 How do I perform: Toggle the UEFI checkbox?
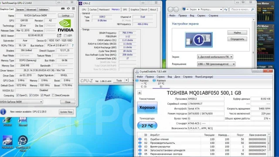(x=65, y=36)
